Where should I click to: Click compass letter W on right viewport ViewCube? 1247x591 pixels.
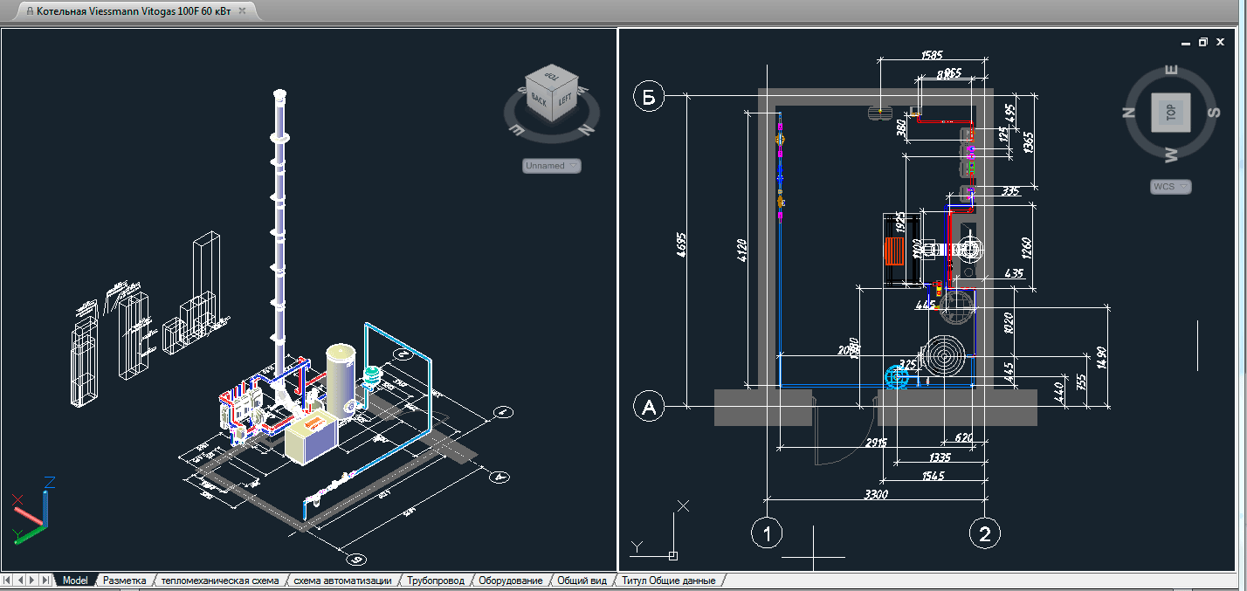(1172, 155)
